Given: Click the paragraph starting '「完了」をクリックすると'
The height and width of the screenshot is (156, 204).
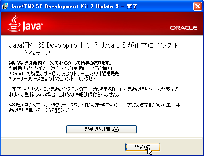Looking at the screenshot, I should [94, 92].
